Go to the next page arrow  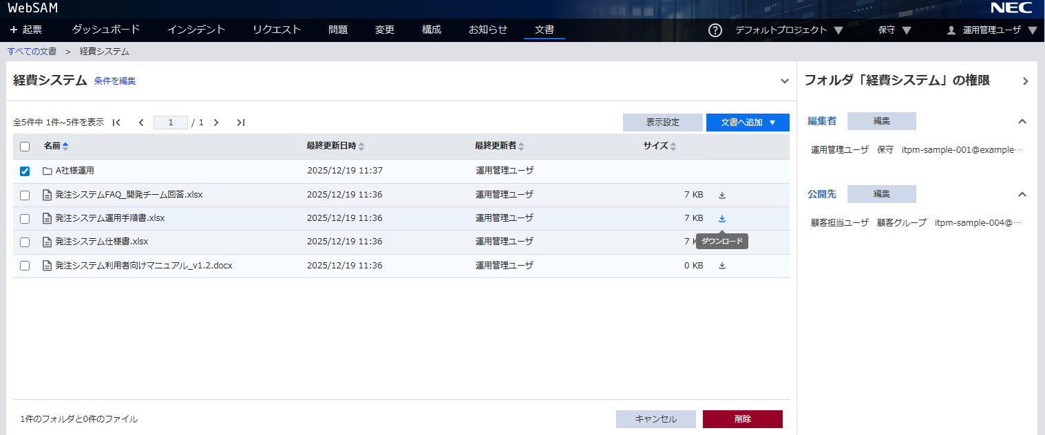(x=216, y=123)
